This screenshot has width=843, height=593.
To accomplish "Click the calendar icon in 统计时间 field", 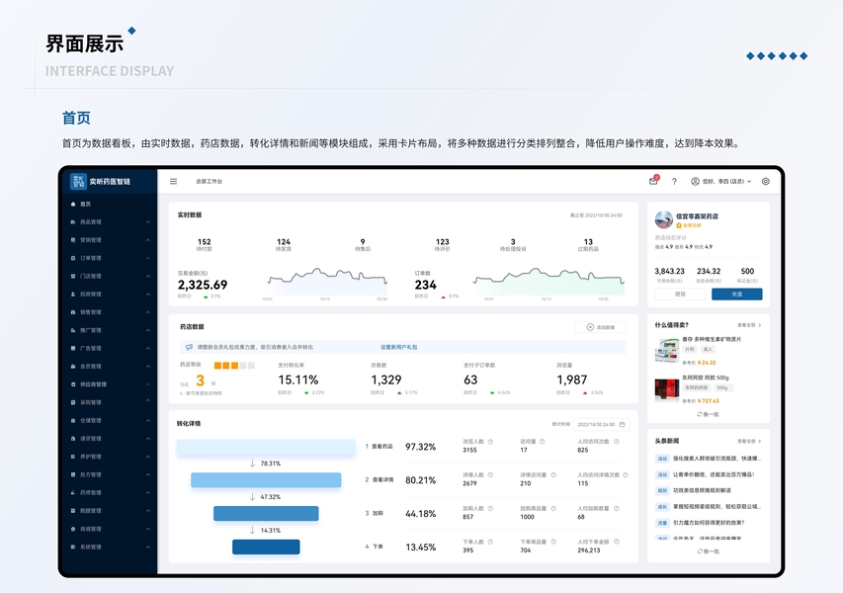I will (622, 424).
